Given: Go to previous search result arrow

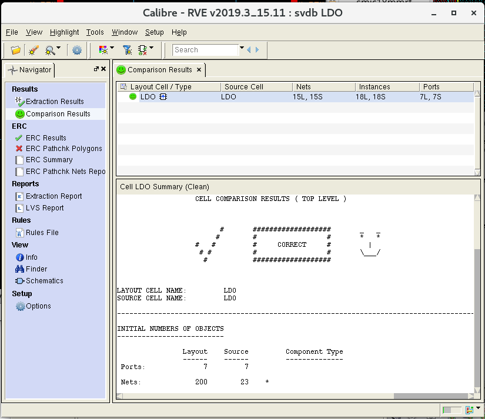Looking at the screenshot, I should [x=249, y=50].
